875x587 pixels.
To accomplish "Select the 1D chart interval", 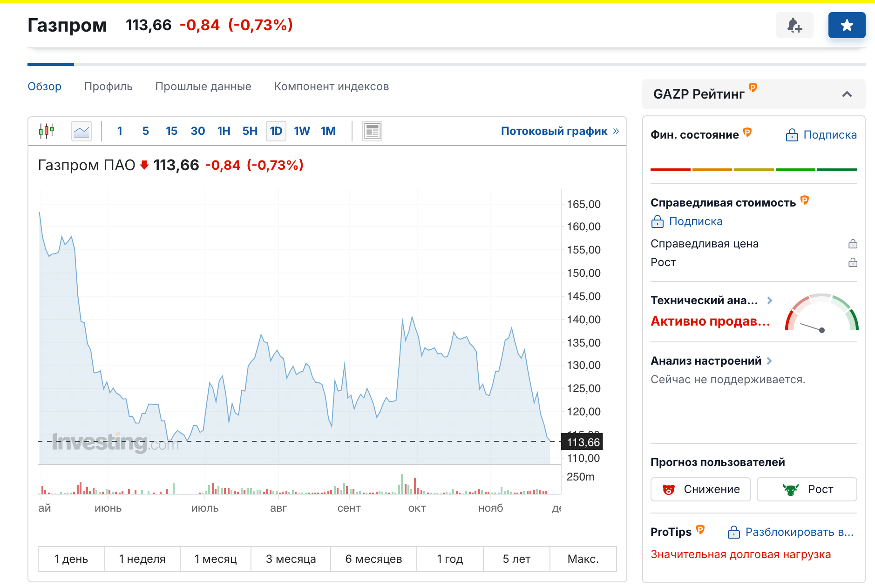I will [276, 131].
